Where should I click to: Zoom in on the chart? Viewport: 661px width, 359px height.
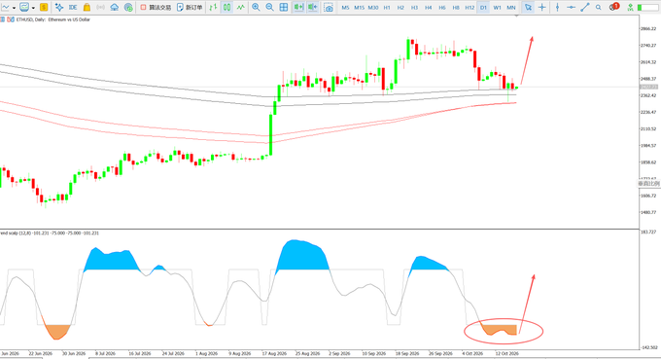(x=256, y=7)
